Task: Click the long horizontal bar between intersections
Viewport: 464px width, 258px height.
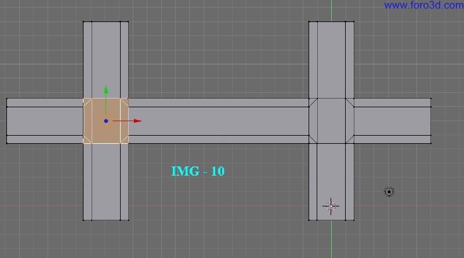Action: coord(219,121)
